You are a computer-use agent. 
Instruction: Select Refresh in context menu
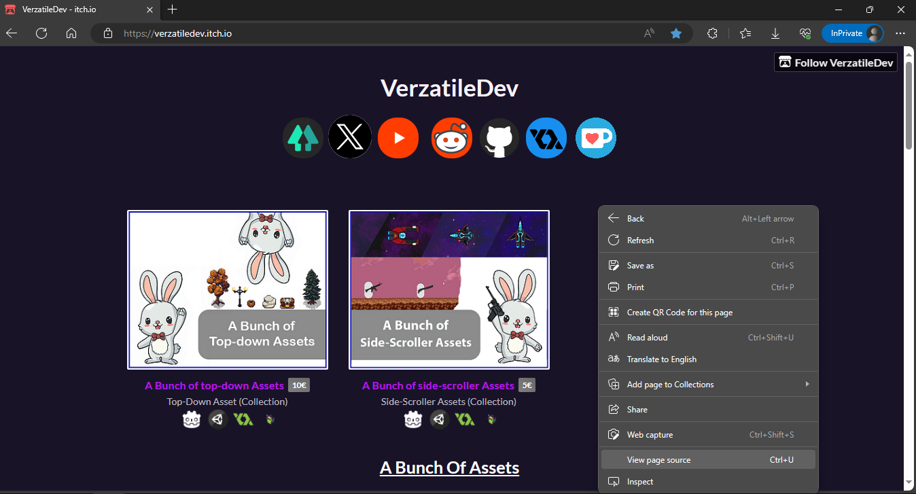point(708,241)
